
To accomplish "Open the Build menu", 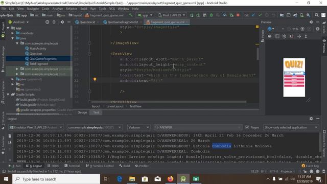I will [84, 9].
